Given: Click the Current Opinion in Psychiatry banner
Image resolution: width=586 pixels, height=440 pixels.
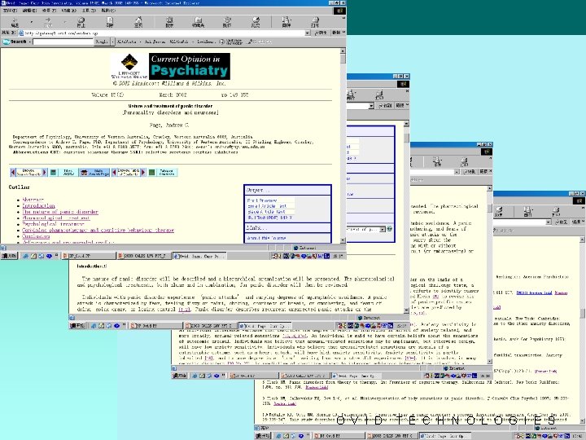Looking at the screenshot, I should coord(190,66).
